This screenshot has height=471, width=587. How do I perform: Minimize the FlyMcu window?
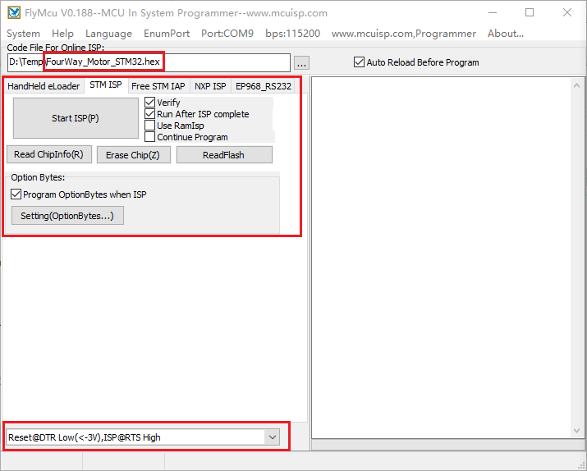tap(493, 13)
